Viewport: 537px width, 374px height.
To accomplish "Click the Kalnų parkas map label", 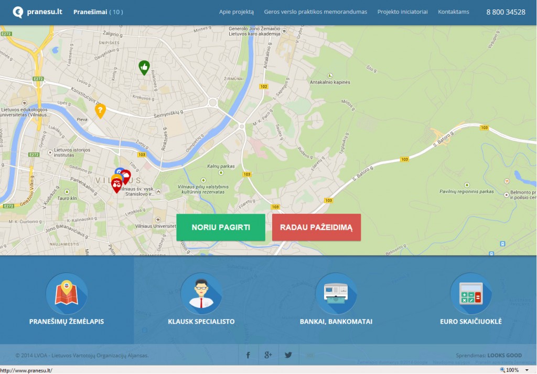I will (221, 166).
